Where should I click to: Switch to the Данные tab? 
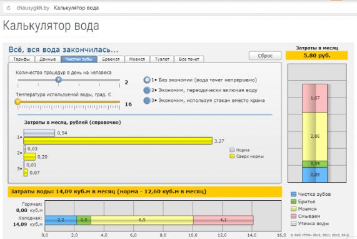[48, 59]
